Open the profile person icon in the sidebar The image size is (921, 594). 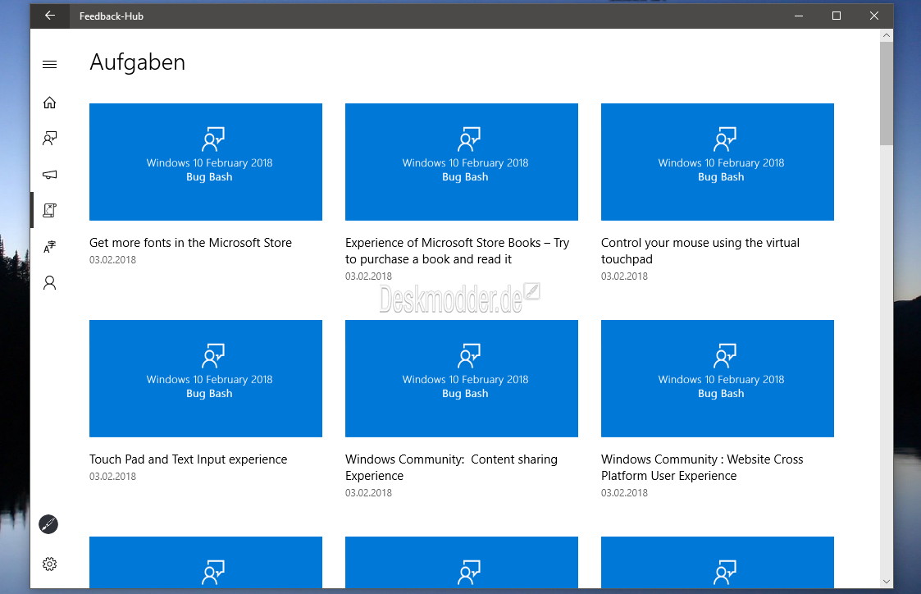pos(50,283)
